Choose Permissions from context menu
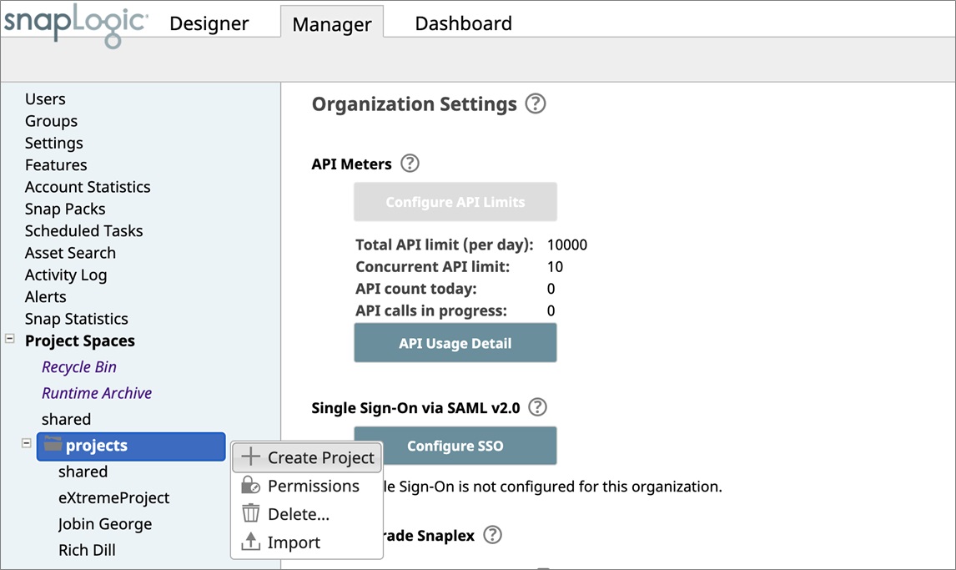Image resolution: width=956 pixels, height=570 pixels. pyautogui.click(x=307, y=486)
